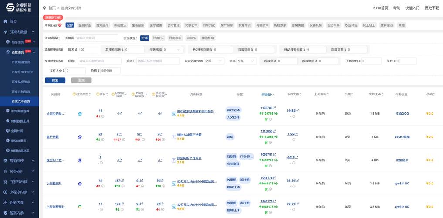The image size is (443, 218).
Task: Open the 帮助 top menu item
Action: click(x=397, y=8)
